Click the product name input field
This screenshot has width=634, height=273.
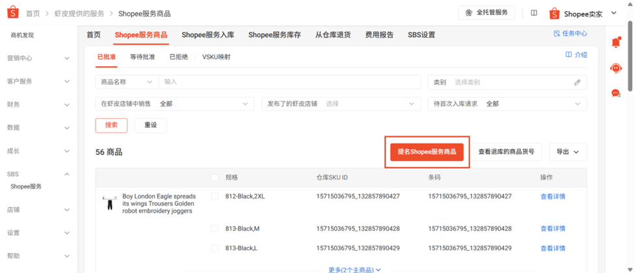(x=289, y=82)
